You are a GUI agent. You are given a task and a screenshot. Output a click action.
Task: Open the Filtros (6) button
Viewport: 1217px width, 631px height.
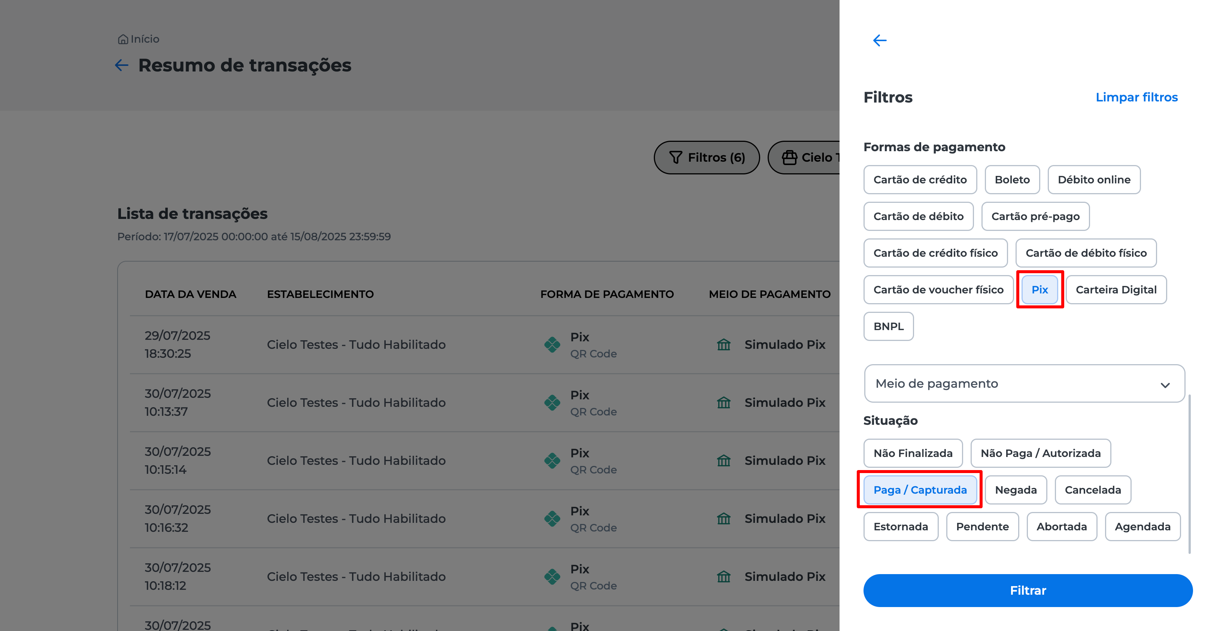tap(706, 157)
